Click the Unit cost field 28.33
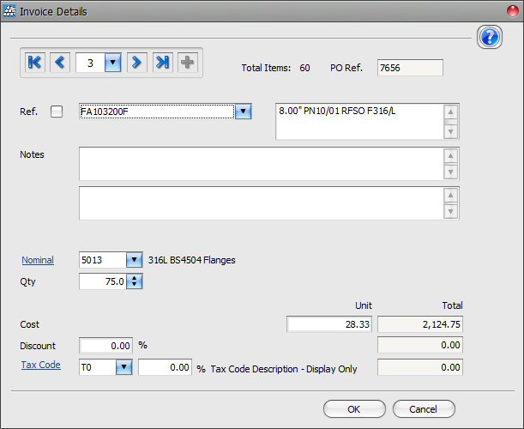The image size is (524, 429). coord(329,324)
